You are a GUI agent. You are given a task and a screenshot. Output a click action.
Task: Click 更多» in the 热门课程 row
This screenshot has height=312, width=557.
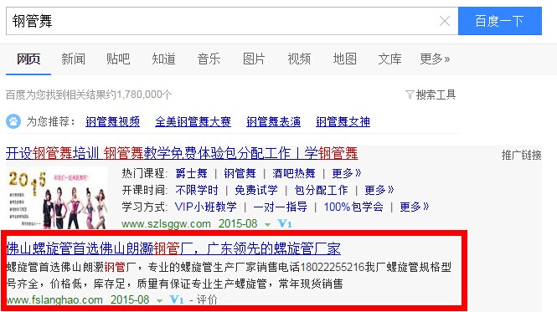[x=347, y=174]
